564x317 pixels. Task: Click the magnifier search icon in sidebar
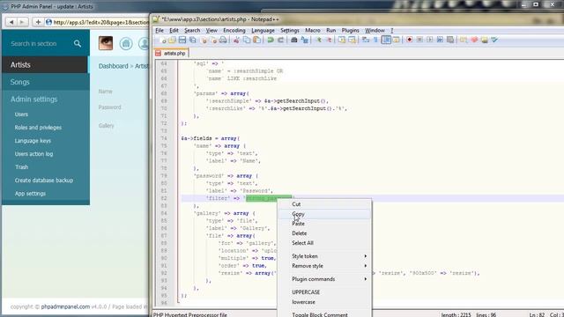pos(78,43)
